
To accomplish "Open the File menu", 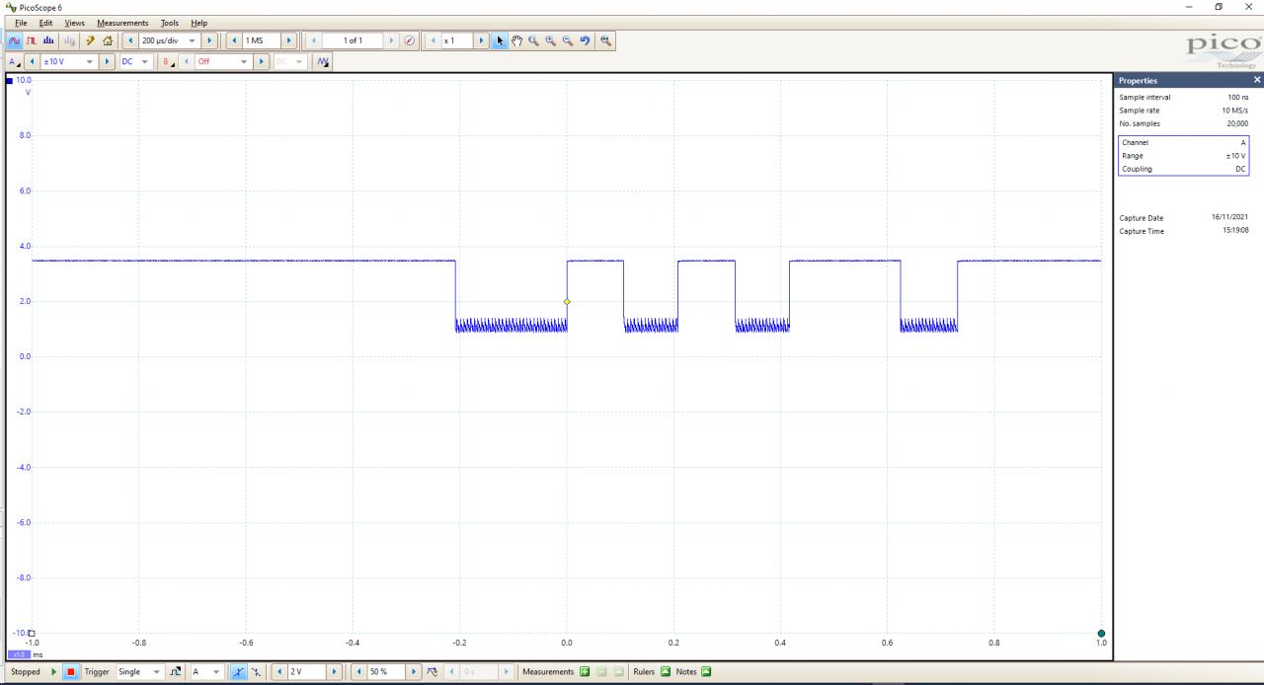I will click(21, 23).
